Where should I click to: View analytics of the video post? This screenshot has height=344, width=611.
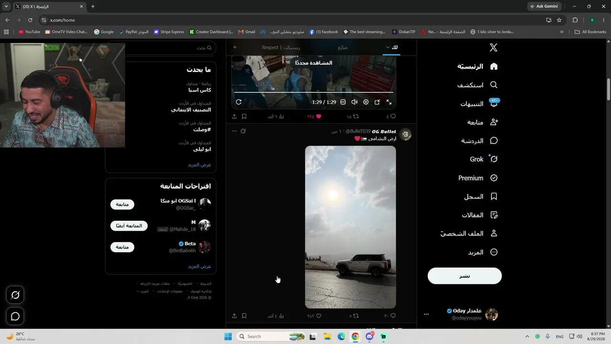point(275,117)
